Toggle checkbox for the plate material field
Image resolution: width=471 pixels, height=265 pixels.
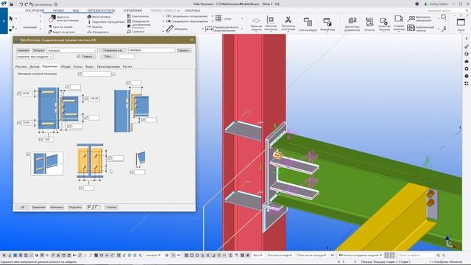coord(79,74)
